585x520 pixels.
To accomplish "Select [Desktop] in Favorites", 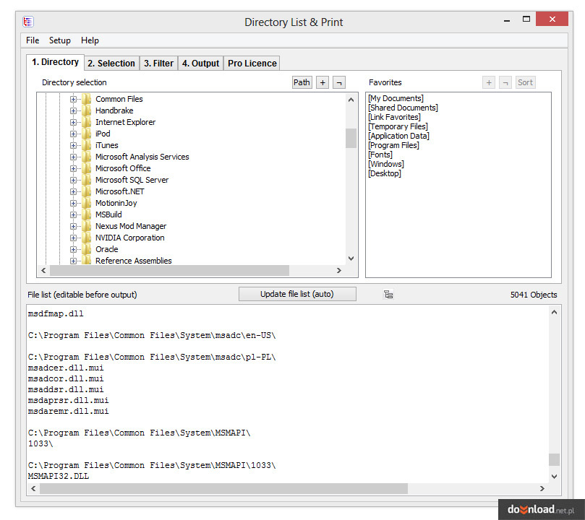I will (x=385, y=173).
